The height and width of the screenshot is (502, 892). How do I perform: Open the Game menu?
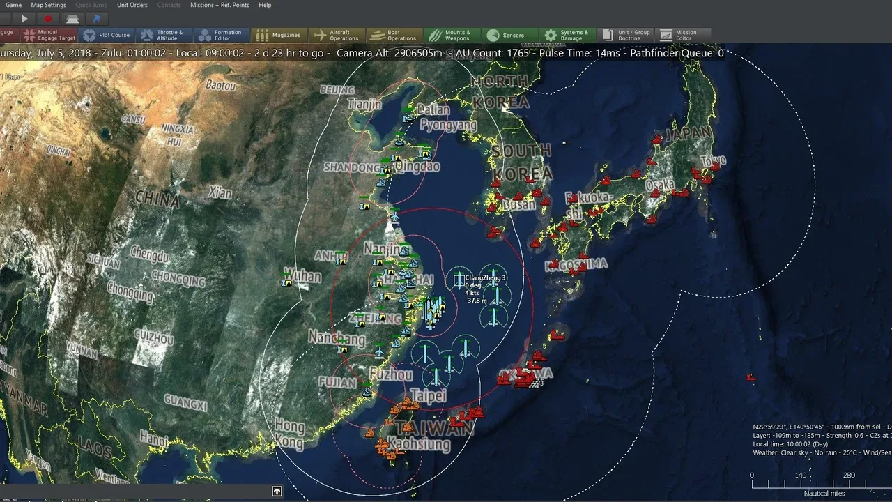(13, 5)
